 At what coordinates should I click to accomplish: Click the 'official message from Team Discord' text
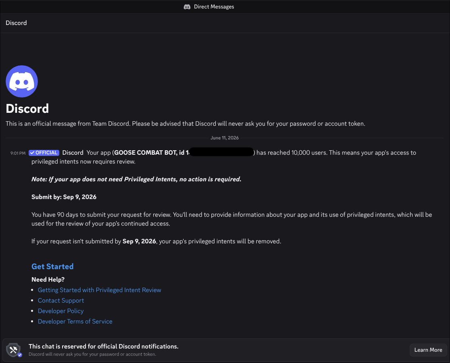pyautogui.click(x=185, y=124)
